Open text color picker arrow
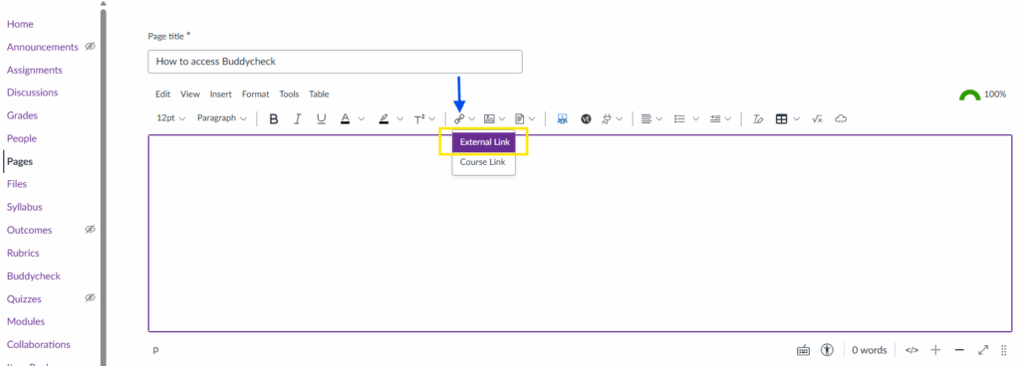The image size is (1020, 366). (x=362, y=118)
